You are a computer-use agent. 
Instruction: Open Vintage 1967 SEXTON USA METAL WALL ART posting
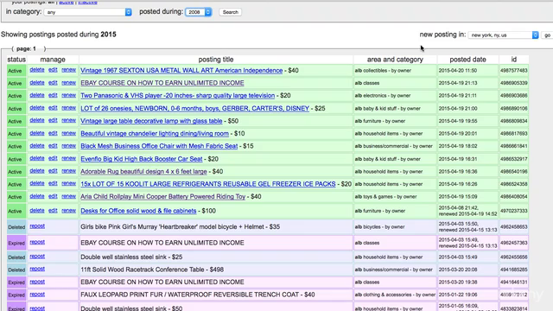(x=181, y=71)
